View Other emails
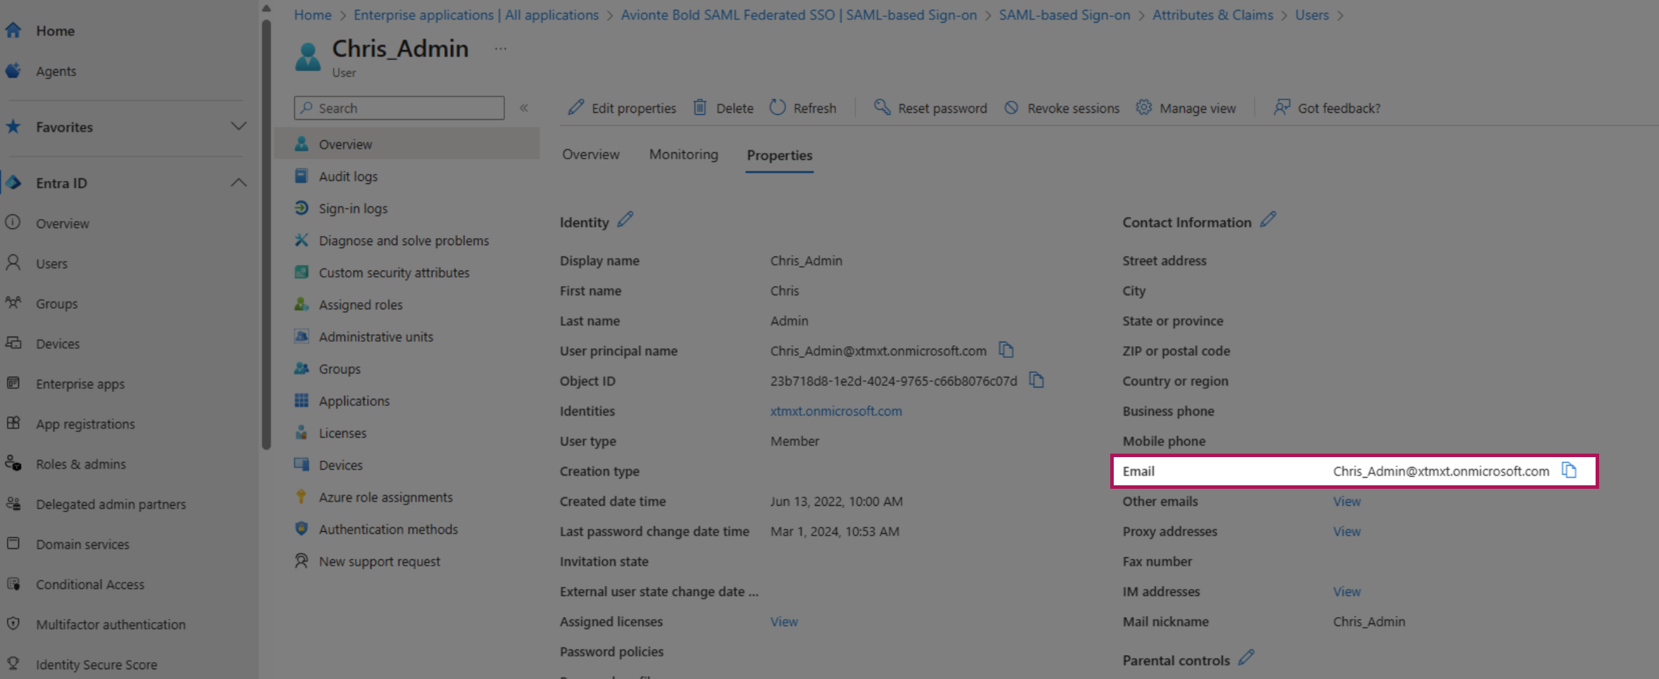This screenshot has width=1659, height=679. [x=1347, y=501]
